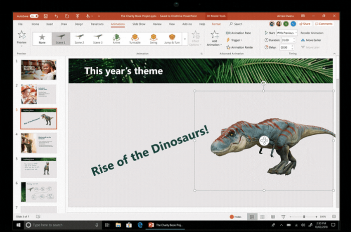This screenshot has height=232, width=351.
Task: Collapse the ribbon with the chevron
Action: click(334, 53)
